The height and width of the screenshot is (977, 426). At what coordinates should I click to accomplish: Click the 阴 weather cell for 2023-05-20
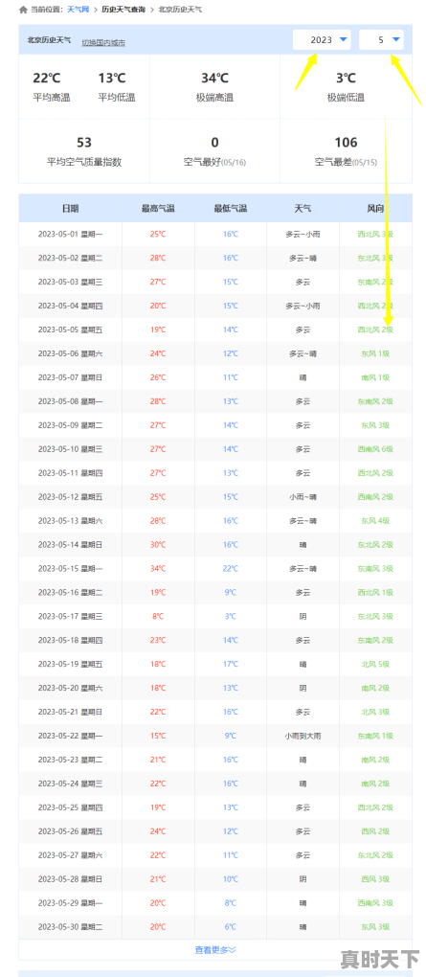pos(303,688)
